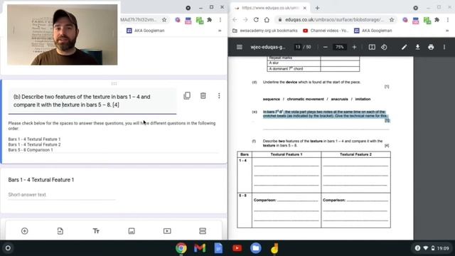Screen dimensions: 455x256
Task: Duplicate the question using the copy icon
Action: (x=187, y=95)
